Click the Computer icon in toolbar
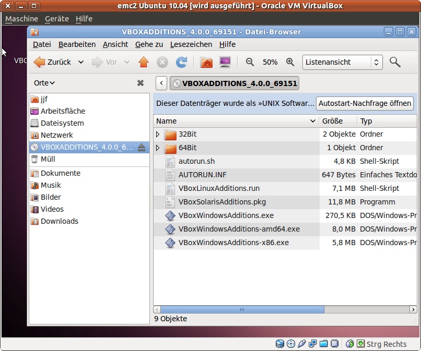 click(x=225, y=62)
